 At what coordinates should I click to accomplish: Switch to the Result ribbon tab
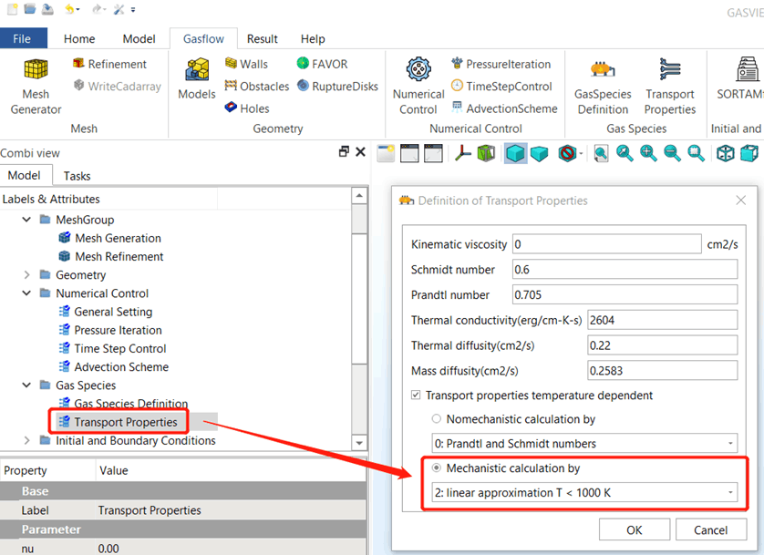[263, 38]
